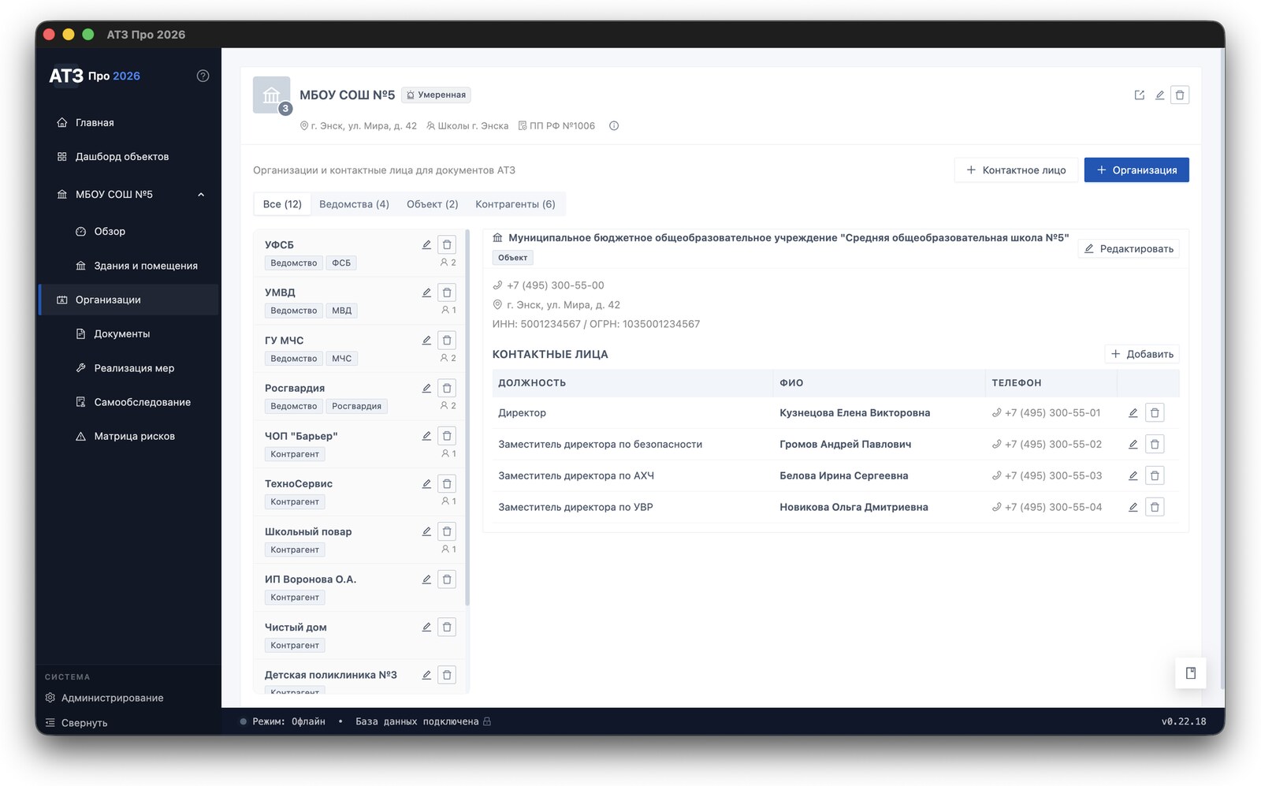The height and width of the screenshot is (786, 1261).
Task: Show info icon next to ПП РФ №1006
Action: [614, 125]
